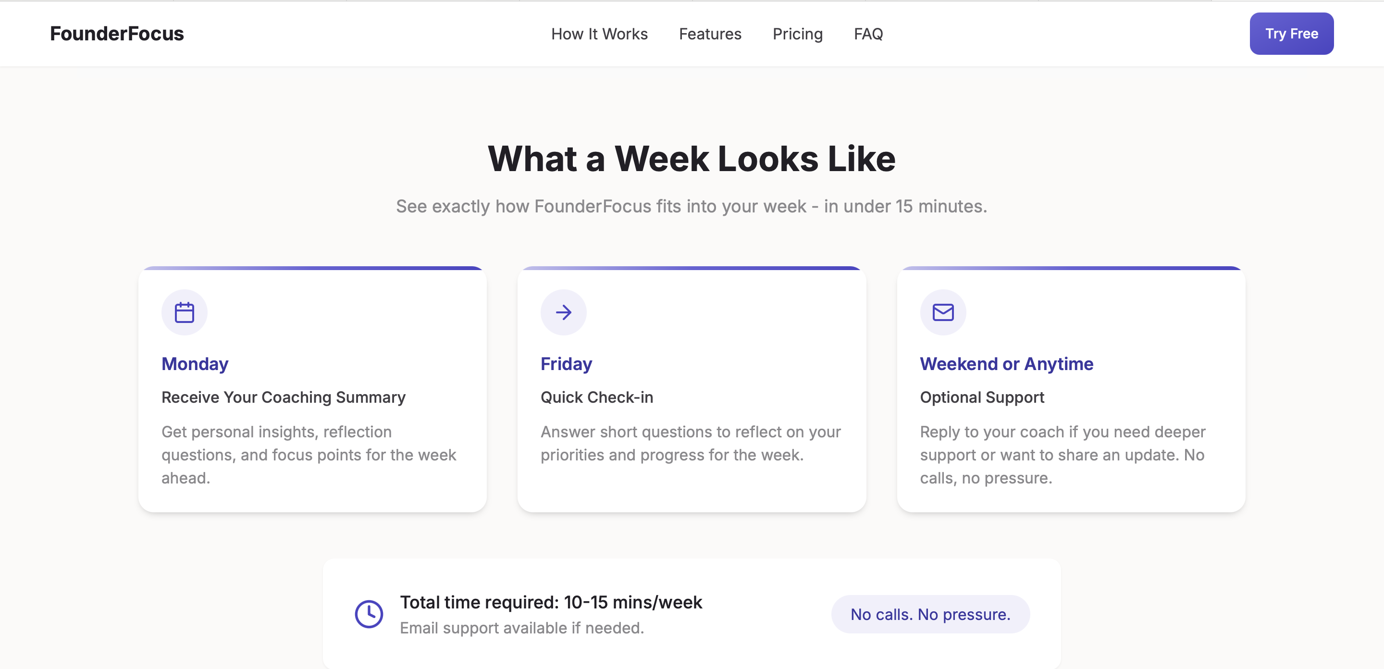Click the 'Total time required' summary box

coord(692,614)
